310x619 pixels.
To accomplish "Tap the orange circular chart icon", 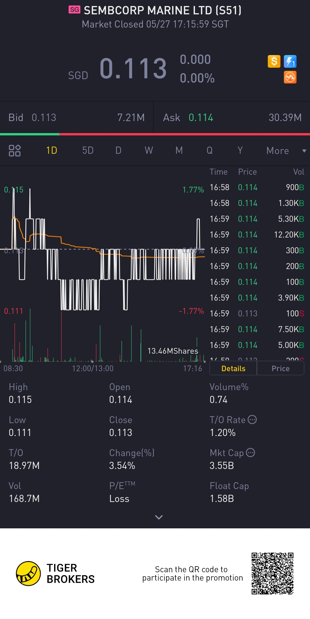I will pyautogui.click(x=290, y=77).
